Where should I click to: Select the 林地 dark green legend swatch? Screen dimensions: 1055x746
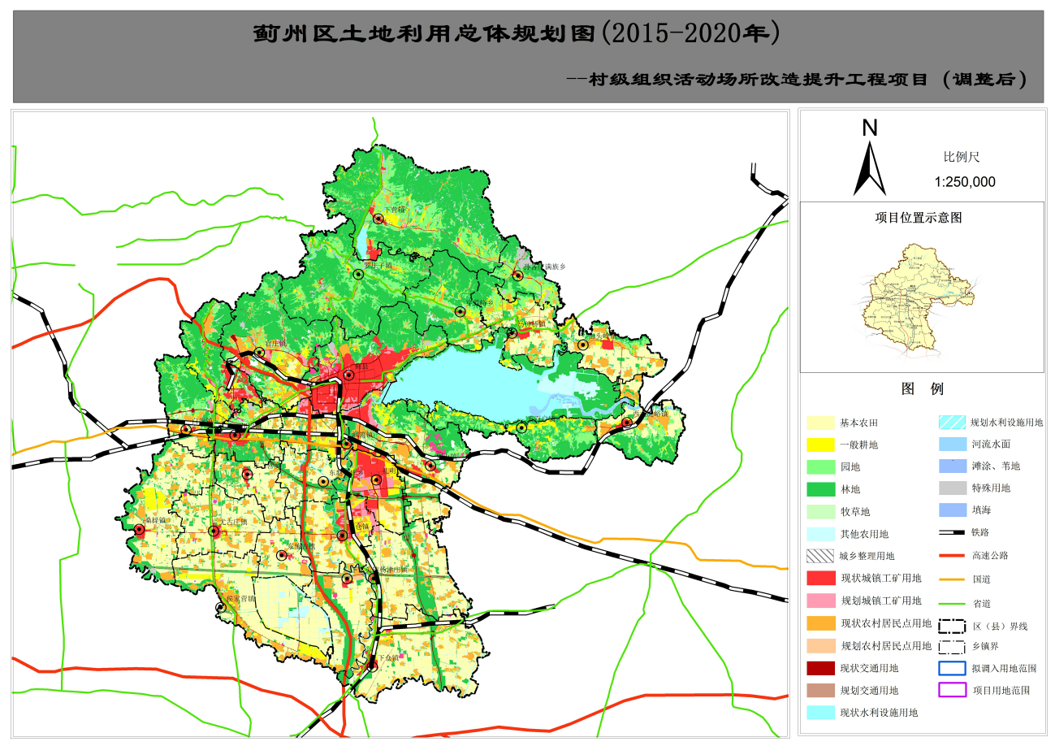820,489
